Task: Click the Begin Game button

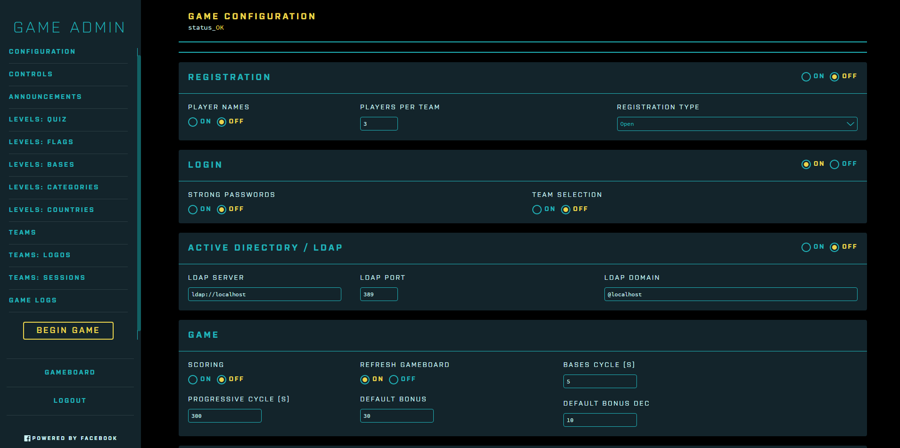Action: point(68,331)
